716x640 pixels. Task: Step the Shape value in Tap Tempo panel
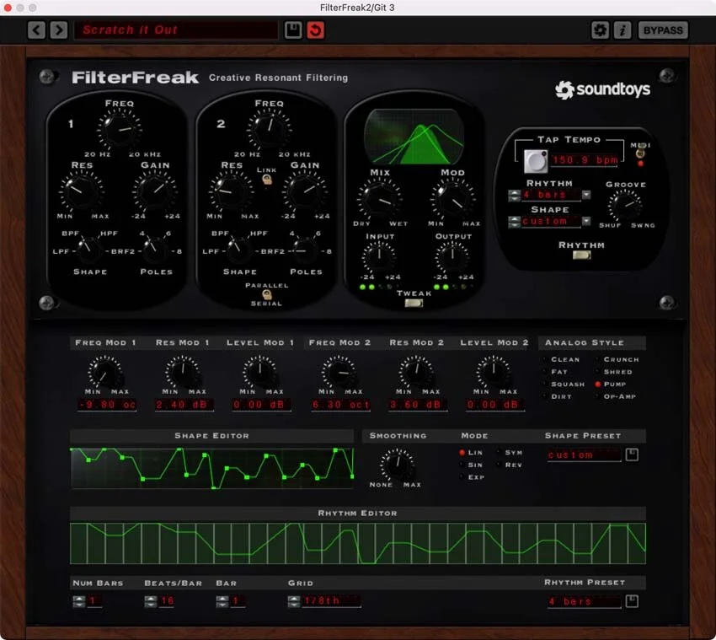514,222
